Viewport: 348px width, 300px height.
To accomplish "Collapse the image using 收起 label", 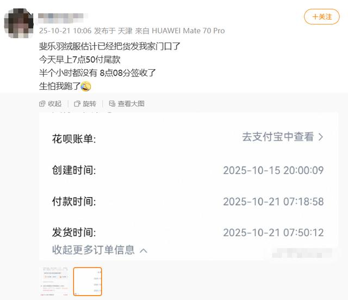I will (54, 104).
